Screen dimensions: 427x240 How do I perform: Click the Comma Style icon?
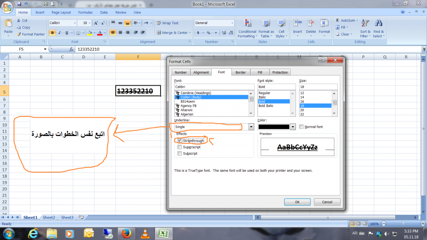(x=216, y=33)
